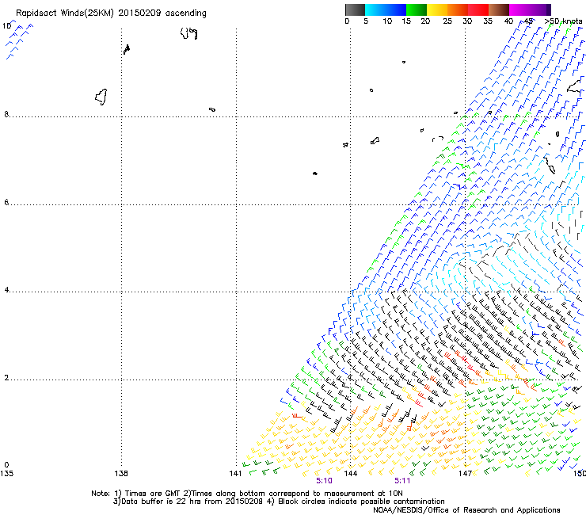Click longitude label 144

pyautogui.click(x=351, y=474)
